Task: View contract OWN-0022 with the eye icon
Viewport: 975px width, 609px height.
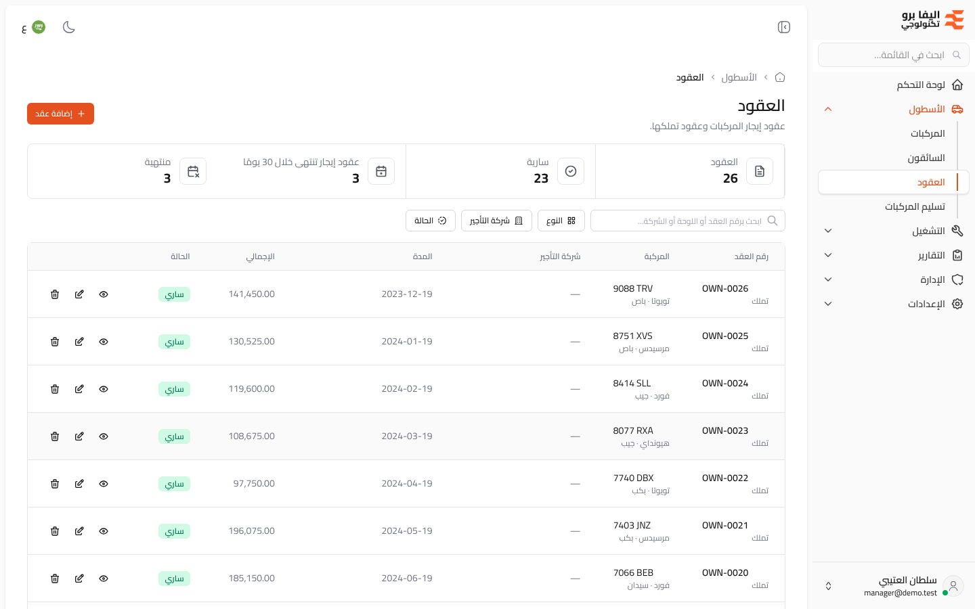Action: click(x=104, y=484)
